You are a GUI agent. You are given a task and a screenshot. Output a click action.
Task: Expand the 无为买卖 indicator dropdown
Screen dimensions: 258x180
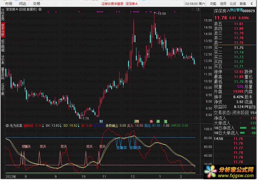7,126
